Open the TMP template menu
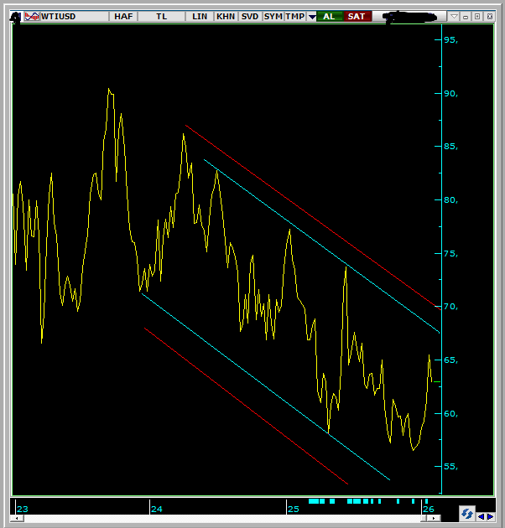This screenshot has height=528, width=505. tap(294, 16)
